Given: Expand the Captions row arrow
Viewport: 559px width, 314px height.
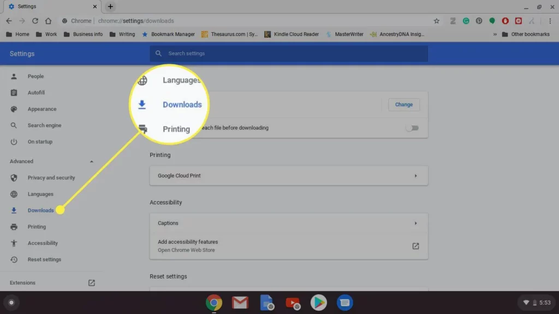Looking at the screenshot, I should point(415,223).
